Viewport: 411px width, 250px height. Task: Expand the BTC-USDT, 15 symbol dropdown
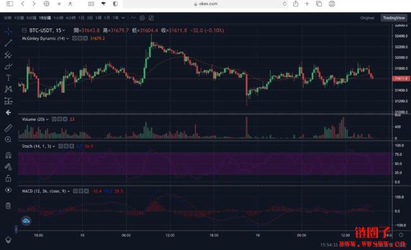(64, 30)
